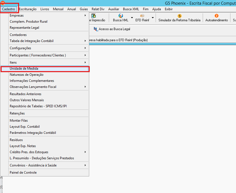236x193 pixels.
Task: Click the print configuration notepad icon
Action: point(94,16)
